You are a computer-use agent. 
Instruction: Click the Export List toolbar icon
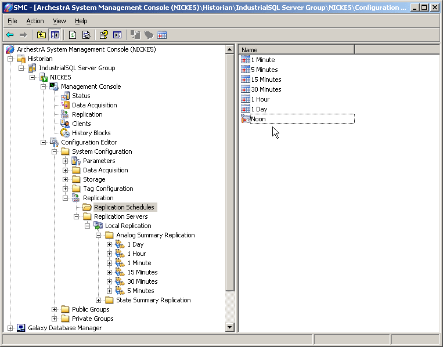(x=86, y=35)
